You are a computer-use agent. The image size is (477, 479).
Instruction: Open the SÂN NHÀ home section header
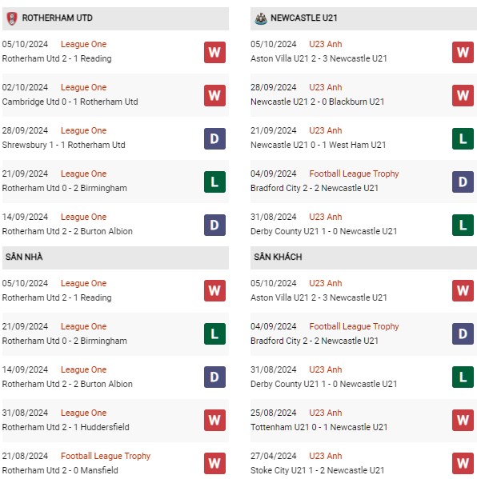click(x=115, y=257)
